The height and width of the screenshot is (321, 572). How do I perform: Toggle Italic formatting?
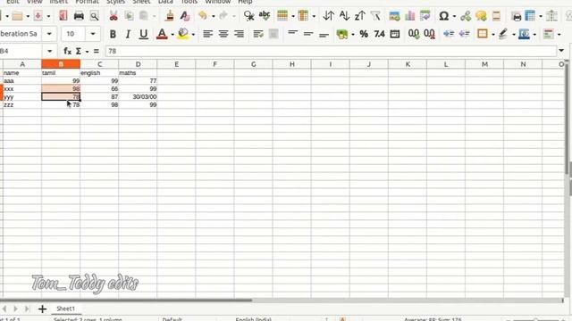coord(128,34)
